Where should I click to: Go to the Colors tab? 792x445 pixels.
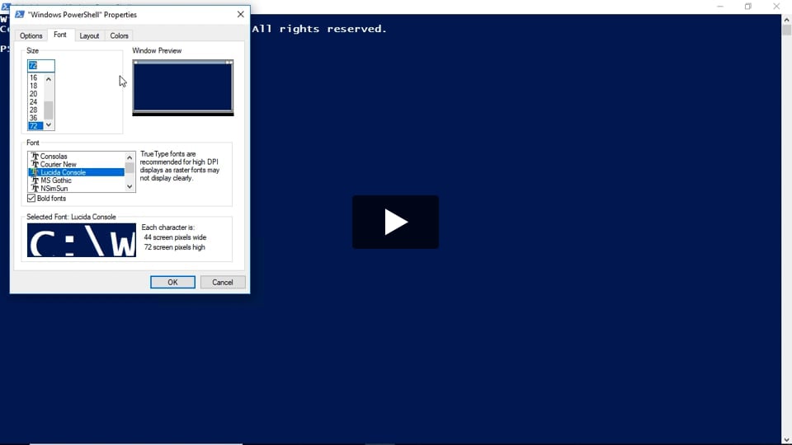click(120, 35)
